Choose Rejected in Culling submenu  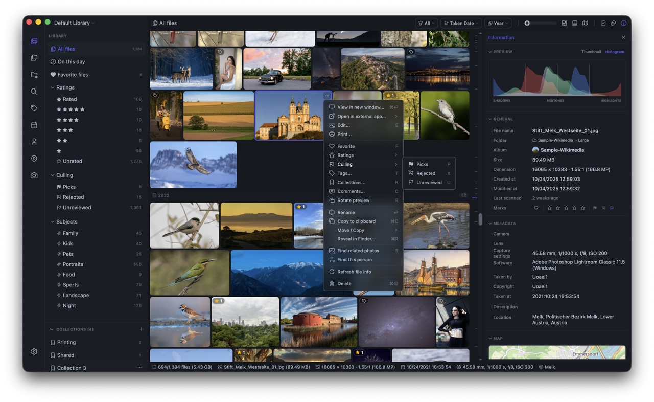429,173
